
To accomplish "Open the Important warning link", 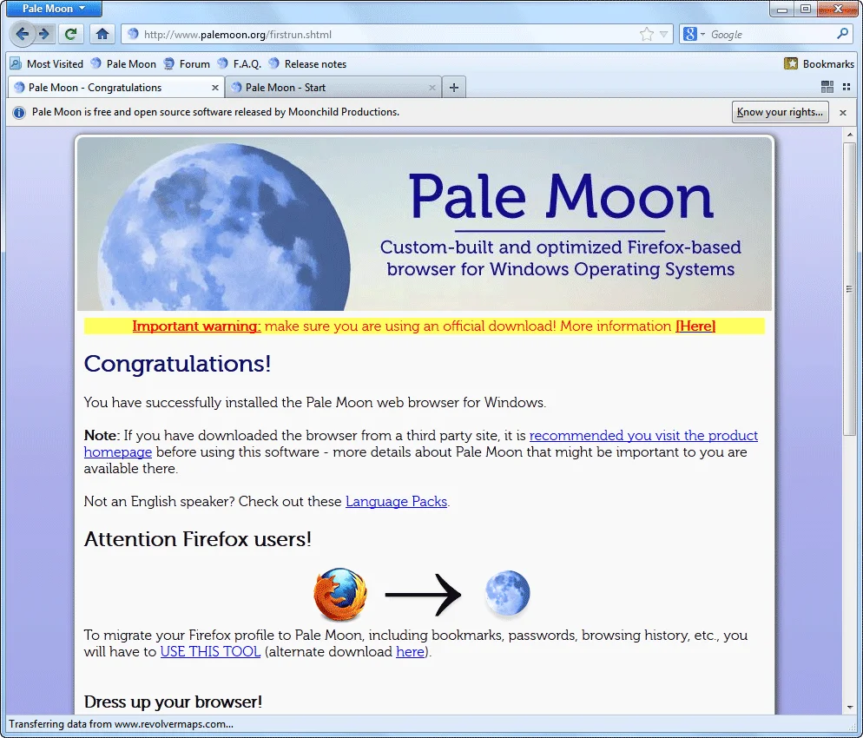I will [196, 326].
